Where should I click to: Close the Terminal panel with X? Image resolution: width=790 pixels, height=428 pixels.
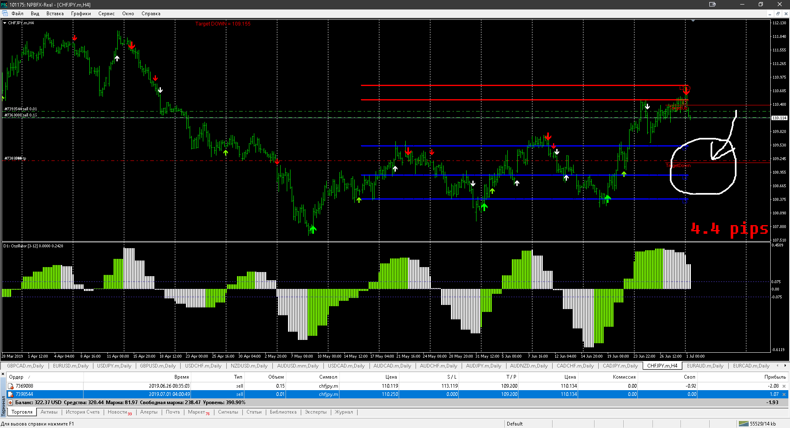coord(3,374)
